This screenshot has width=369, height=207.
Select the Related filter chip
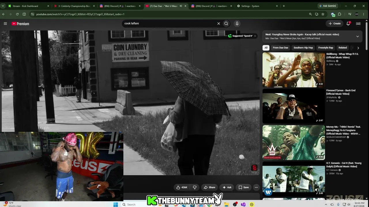343,48
